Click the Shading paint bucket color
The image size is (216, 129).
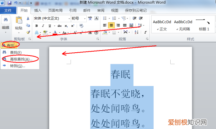pos(105,33)
